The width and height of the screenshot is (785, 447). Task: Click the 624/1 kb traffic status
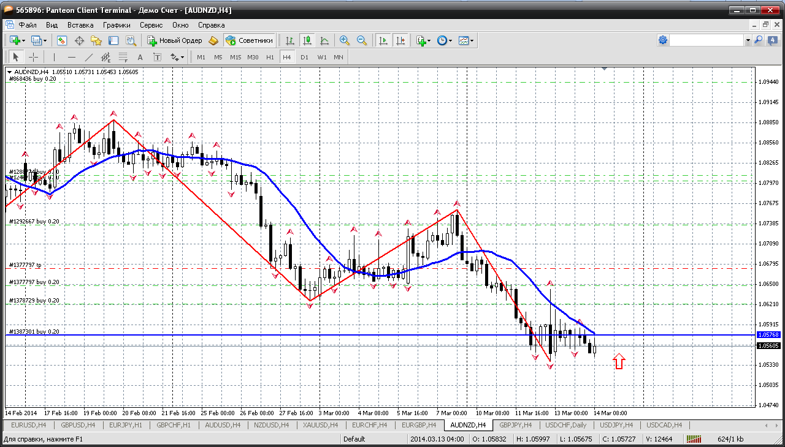point(730,438)
